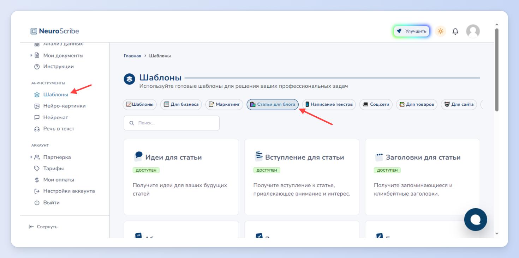Screen dimensions: 519x258
Task: Expand Партнерка tree arrow
Action: [x=31, y=157]
